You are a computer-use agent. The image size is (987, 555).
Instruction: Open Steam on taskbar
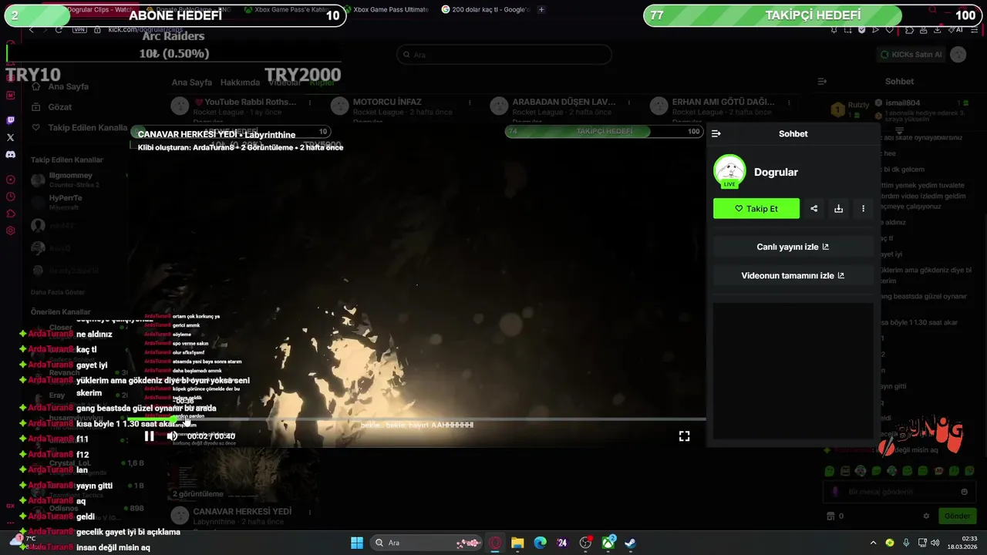coord(630,543)
